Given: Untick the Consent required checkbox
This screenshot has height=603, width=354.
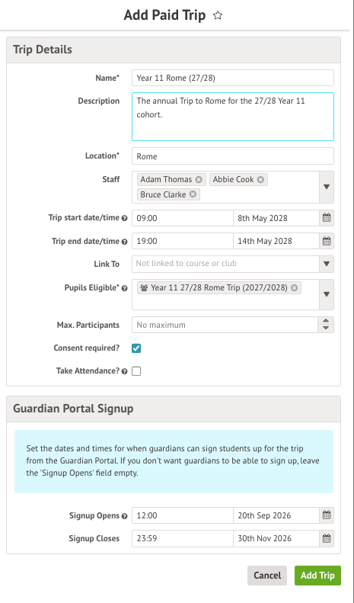Looking at the screenshot, I should [x=136, y=348].
